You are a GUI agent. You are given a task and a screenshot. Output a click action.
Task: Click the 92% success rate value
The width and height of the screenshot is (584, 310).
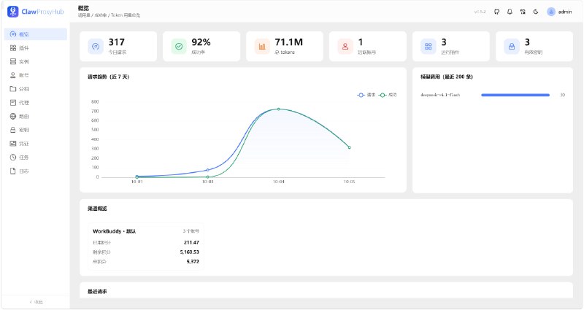(201, 42)
